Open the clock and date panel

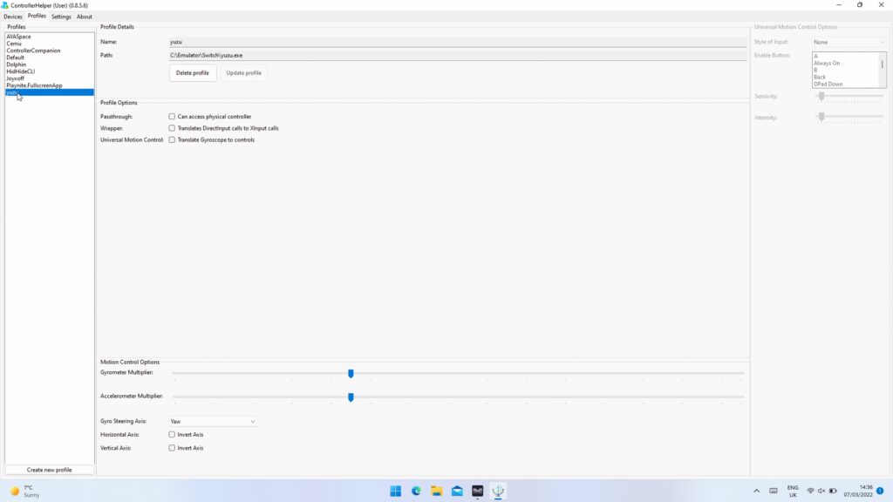pyautogui.click(x=858, y=492)
